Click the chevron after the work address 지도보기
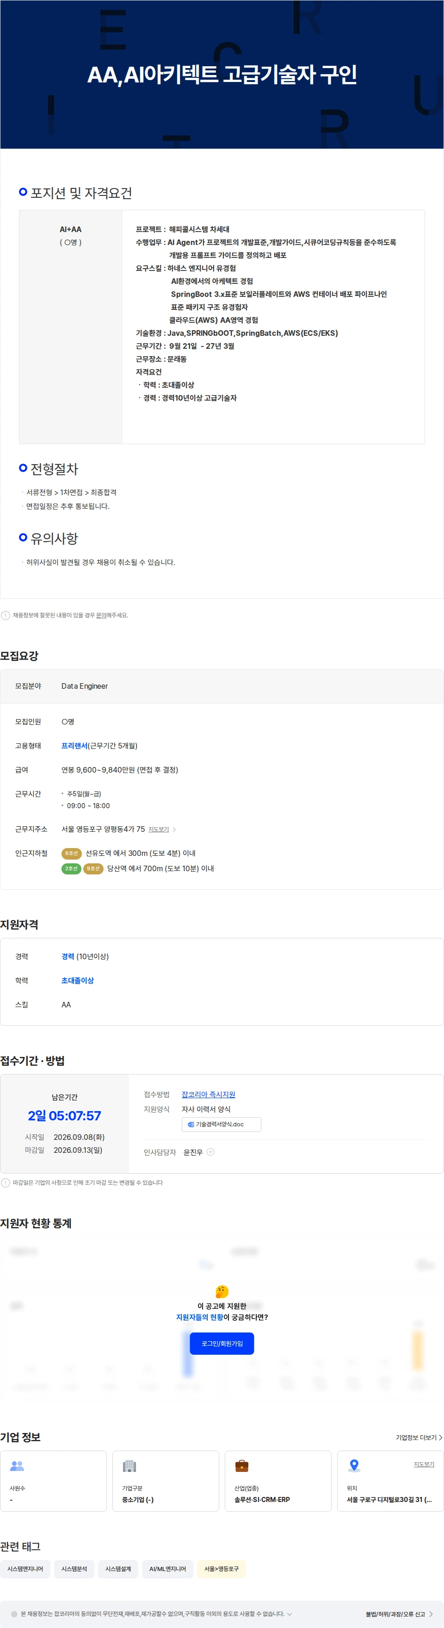This screenshot has height=1628, width=444. [x=175, y=829]
